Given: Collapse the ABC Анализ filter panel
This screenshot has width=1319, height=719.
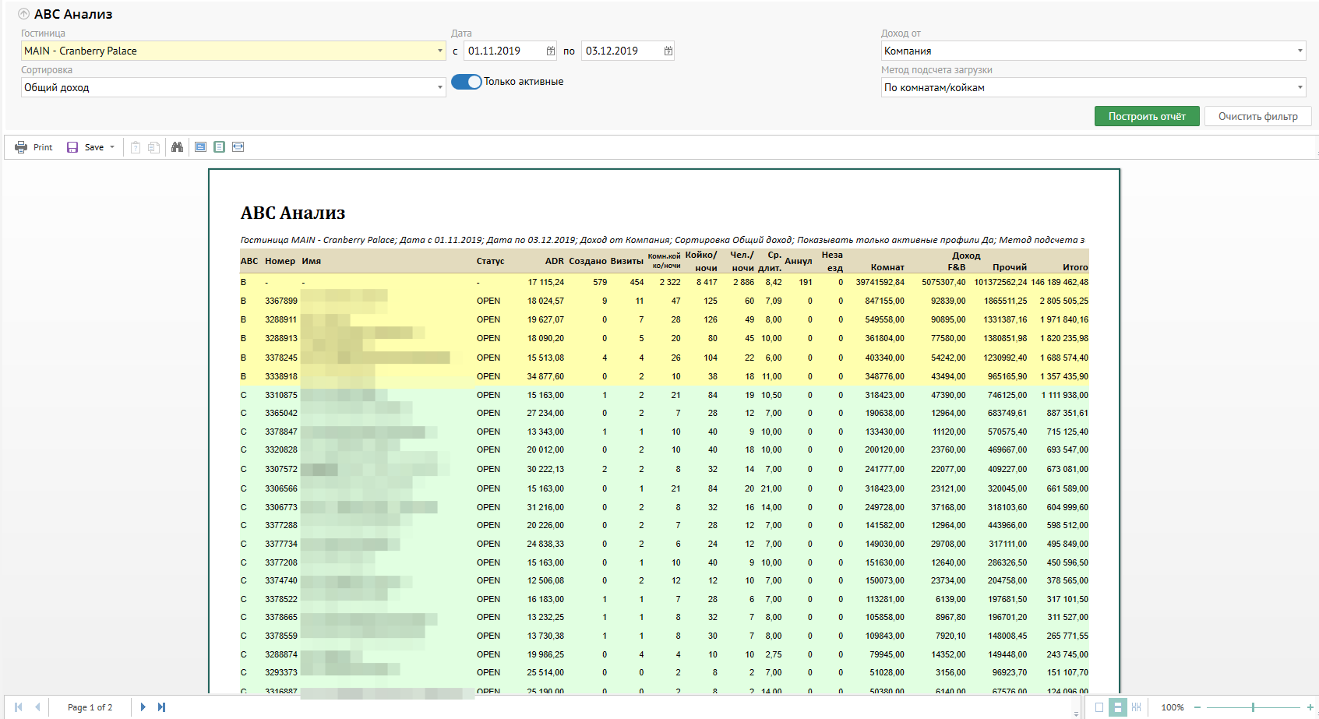Looking at the screenshot, I should pos(23,14).
